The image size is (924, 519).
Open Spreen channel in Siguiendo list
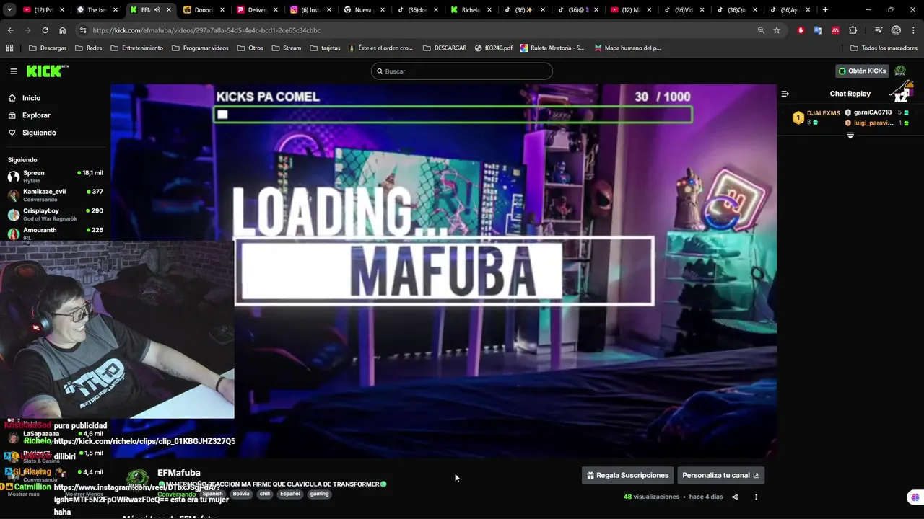tap(55, 177)
